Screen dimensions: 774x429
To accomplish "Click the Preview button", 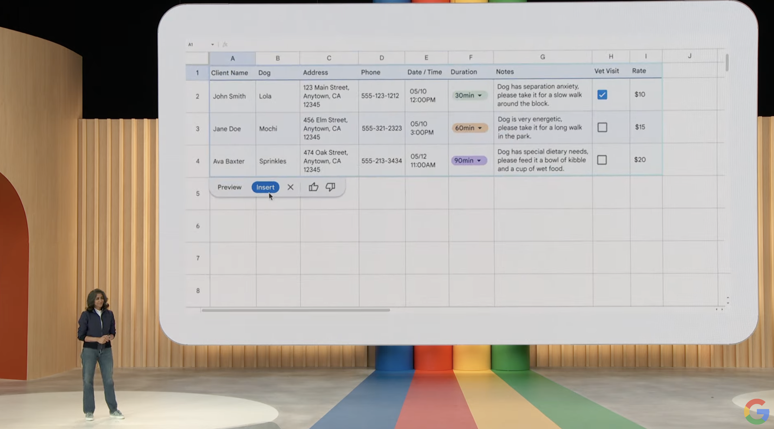I will tap(229, 187).
